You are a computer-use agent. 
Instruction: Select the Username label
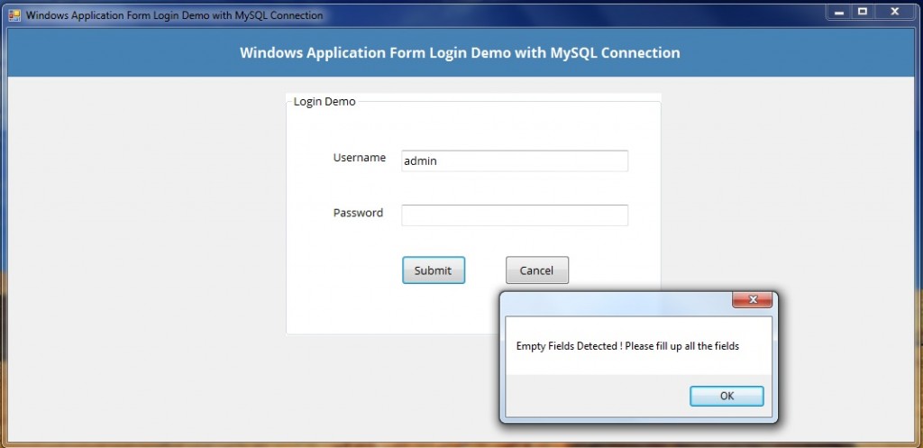click(360, 158)
